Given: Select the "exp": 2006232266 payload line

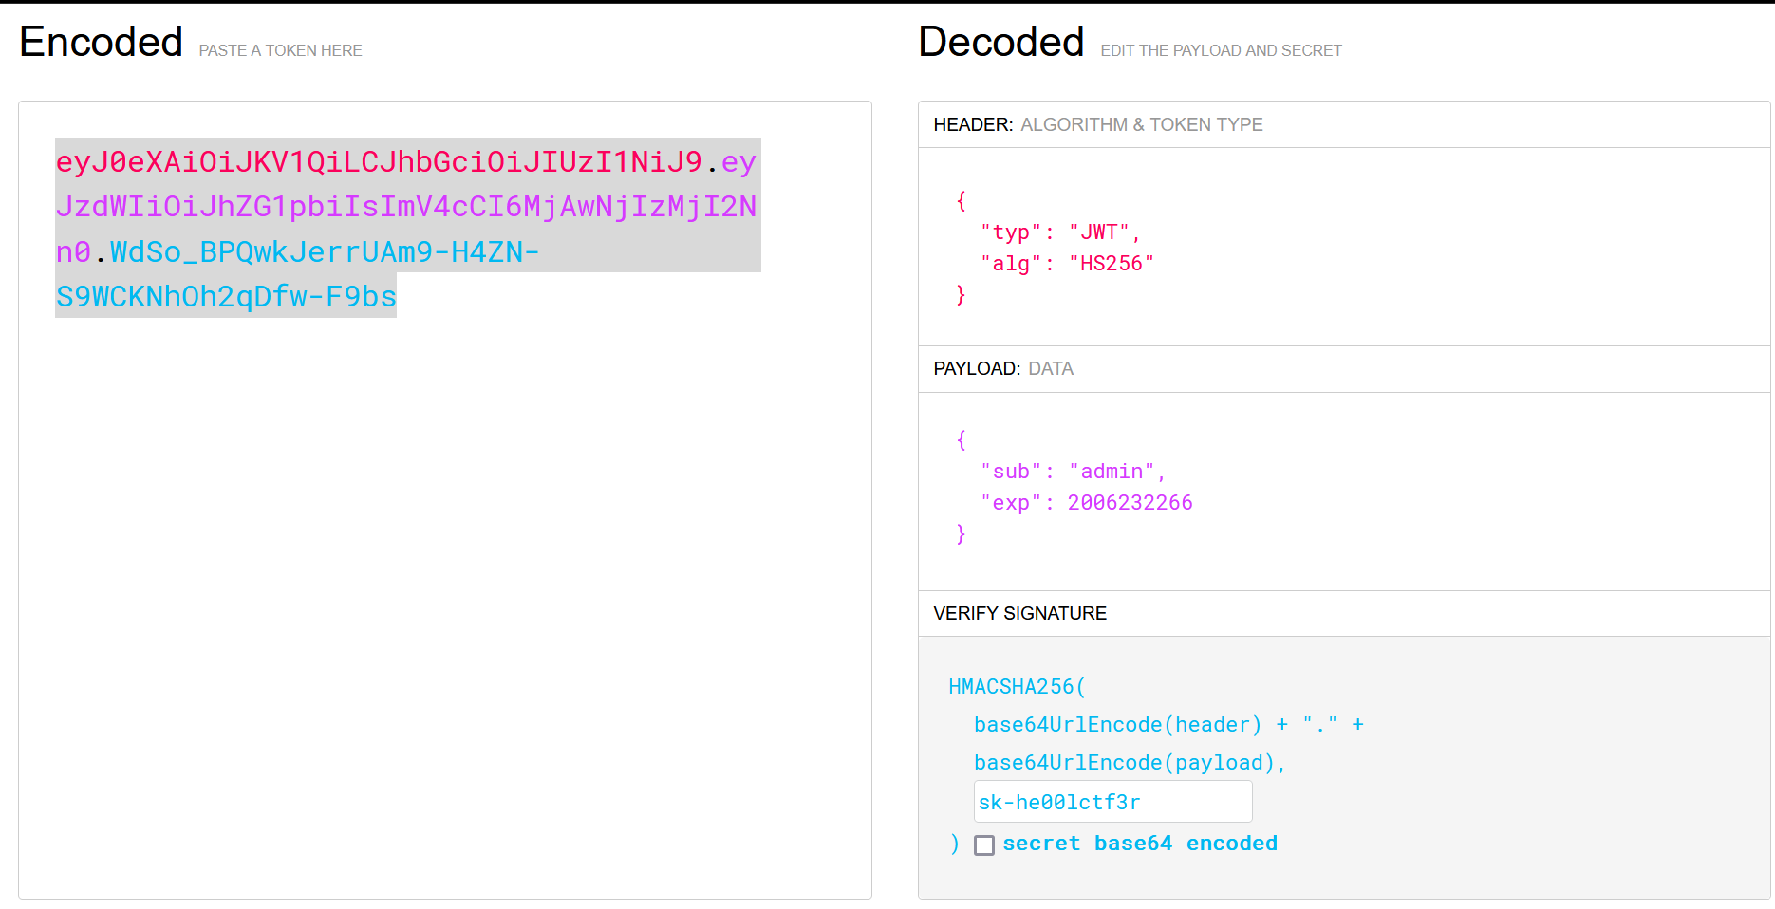Looking at the screenshot, I should point(1086,503).
